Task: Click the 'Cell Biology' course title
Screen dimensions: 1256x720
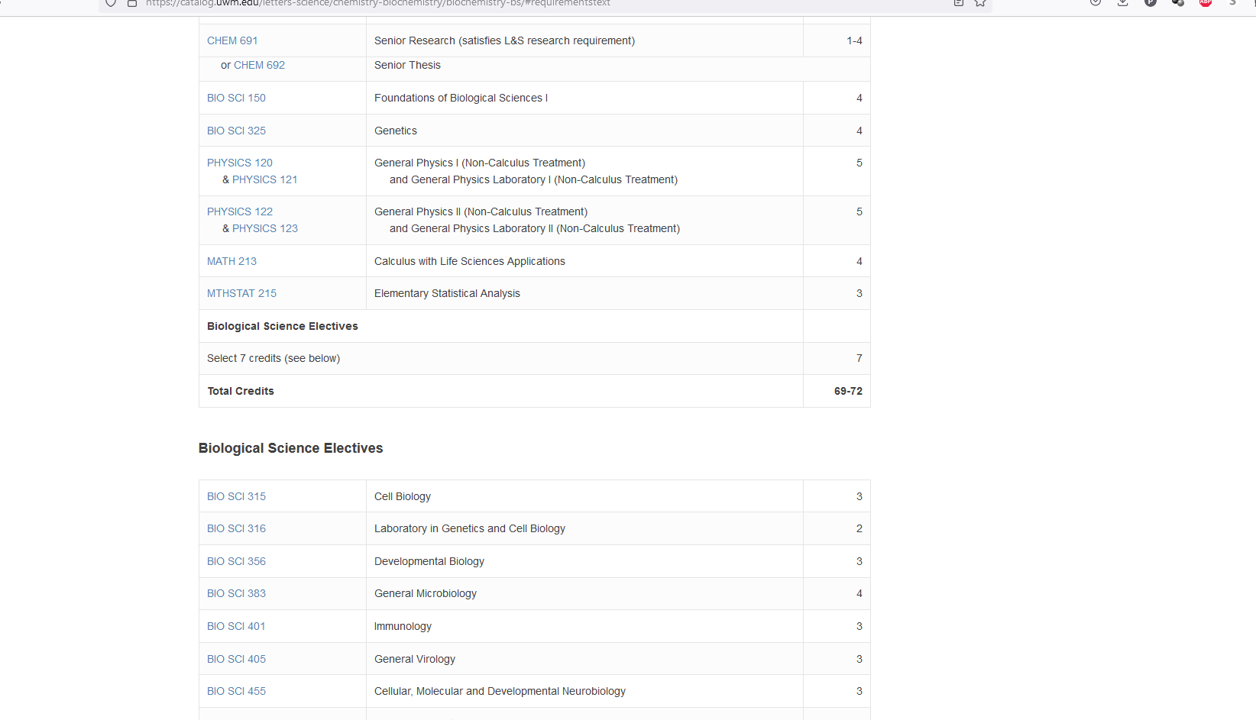Action: pos(403,496)
